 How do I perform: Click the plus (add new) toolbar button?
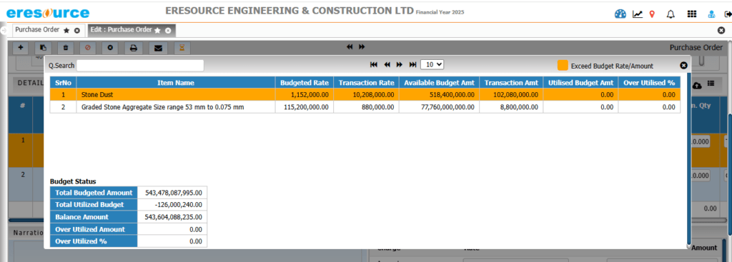tap(21, 47)
